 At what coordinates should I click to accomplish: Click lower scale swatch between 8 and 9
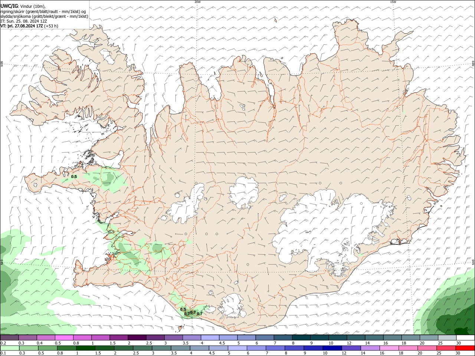(294, 348)
